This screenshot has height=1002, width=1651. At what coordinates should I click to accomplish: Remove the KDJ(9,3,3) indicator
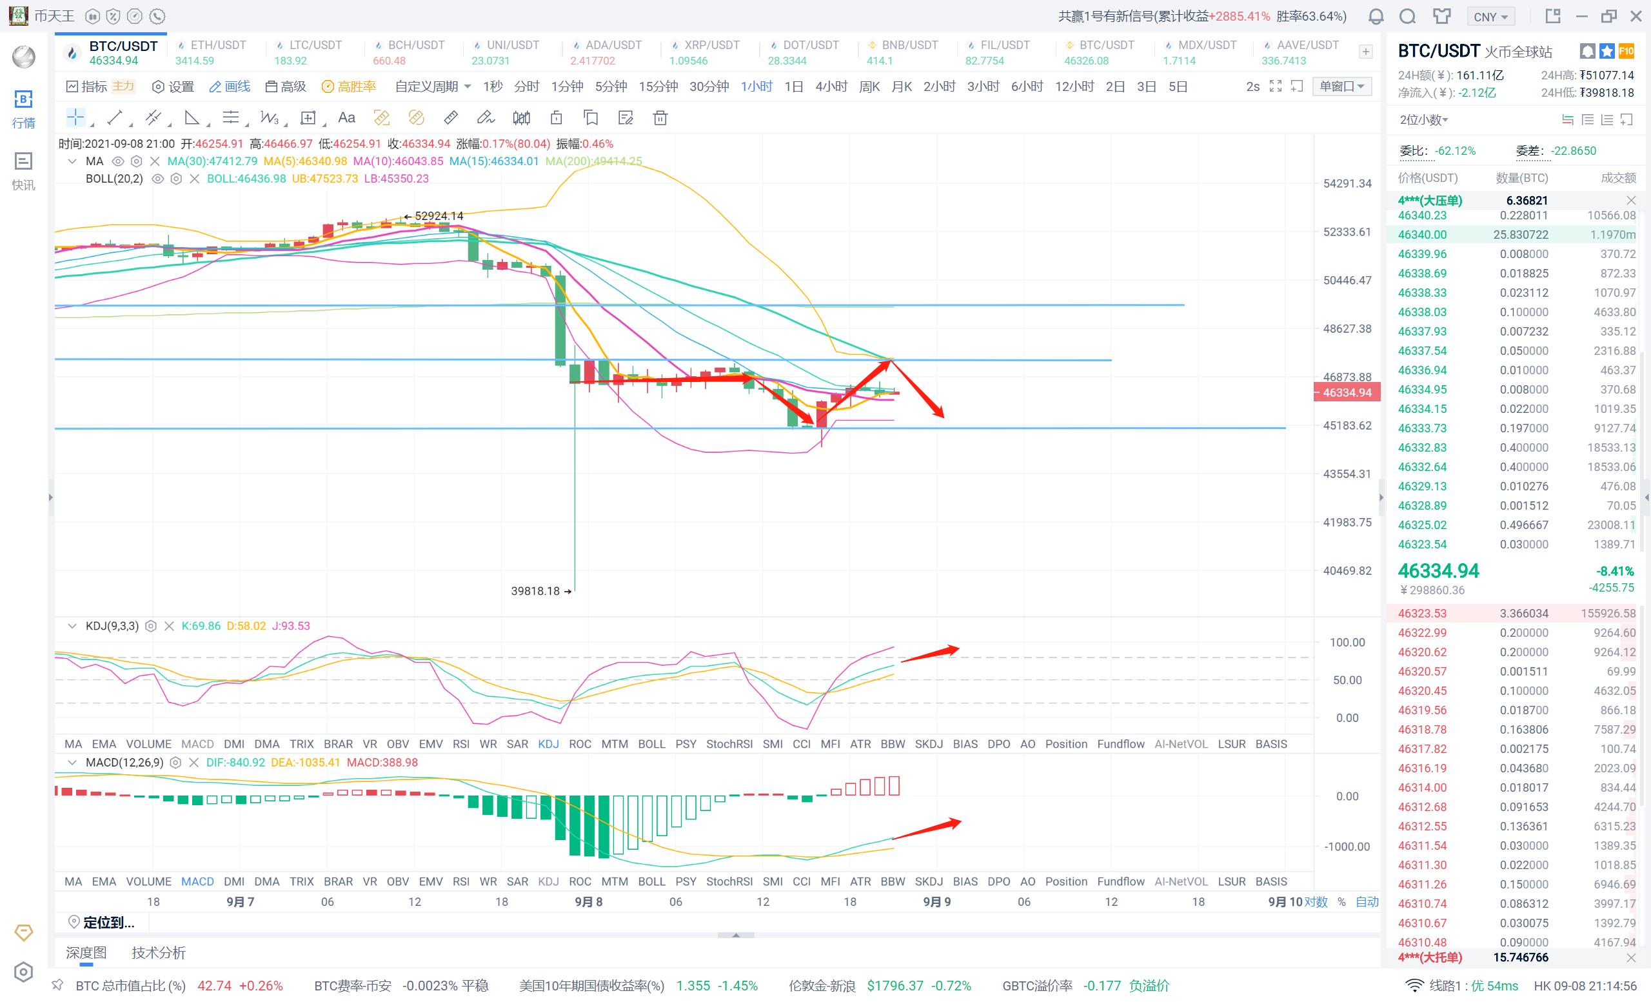[169, 626]
